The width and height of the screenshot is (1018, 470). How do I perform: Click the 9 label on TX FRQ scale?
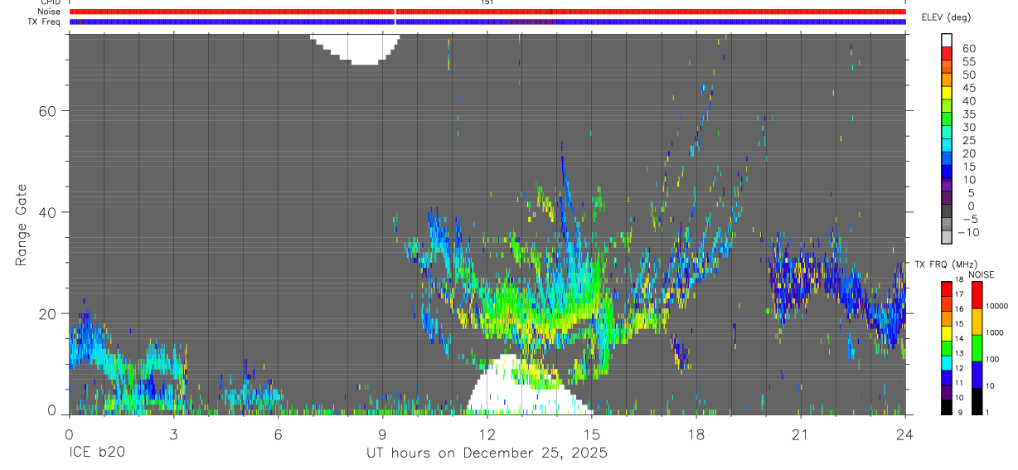pyautogui.click(x=958, y=413)
